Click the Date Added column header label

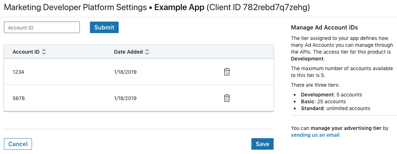[128, 52]
